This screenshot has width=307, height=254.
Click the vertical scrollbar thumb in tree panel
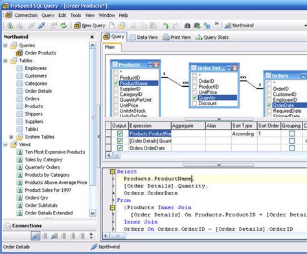coord(93,118)
